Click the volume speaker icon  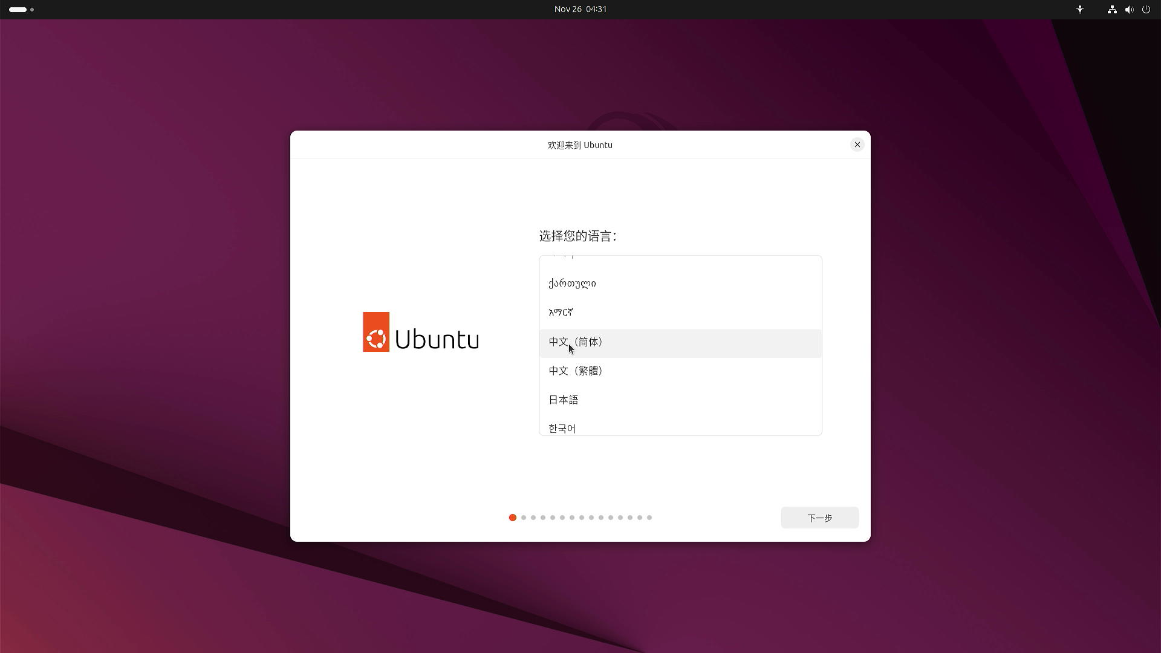1129,10
